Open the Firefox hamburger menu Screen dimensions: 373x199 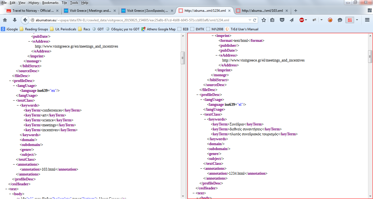click(367, 20)
